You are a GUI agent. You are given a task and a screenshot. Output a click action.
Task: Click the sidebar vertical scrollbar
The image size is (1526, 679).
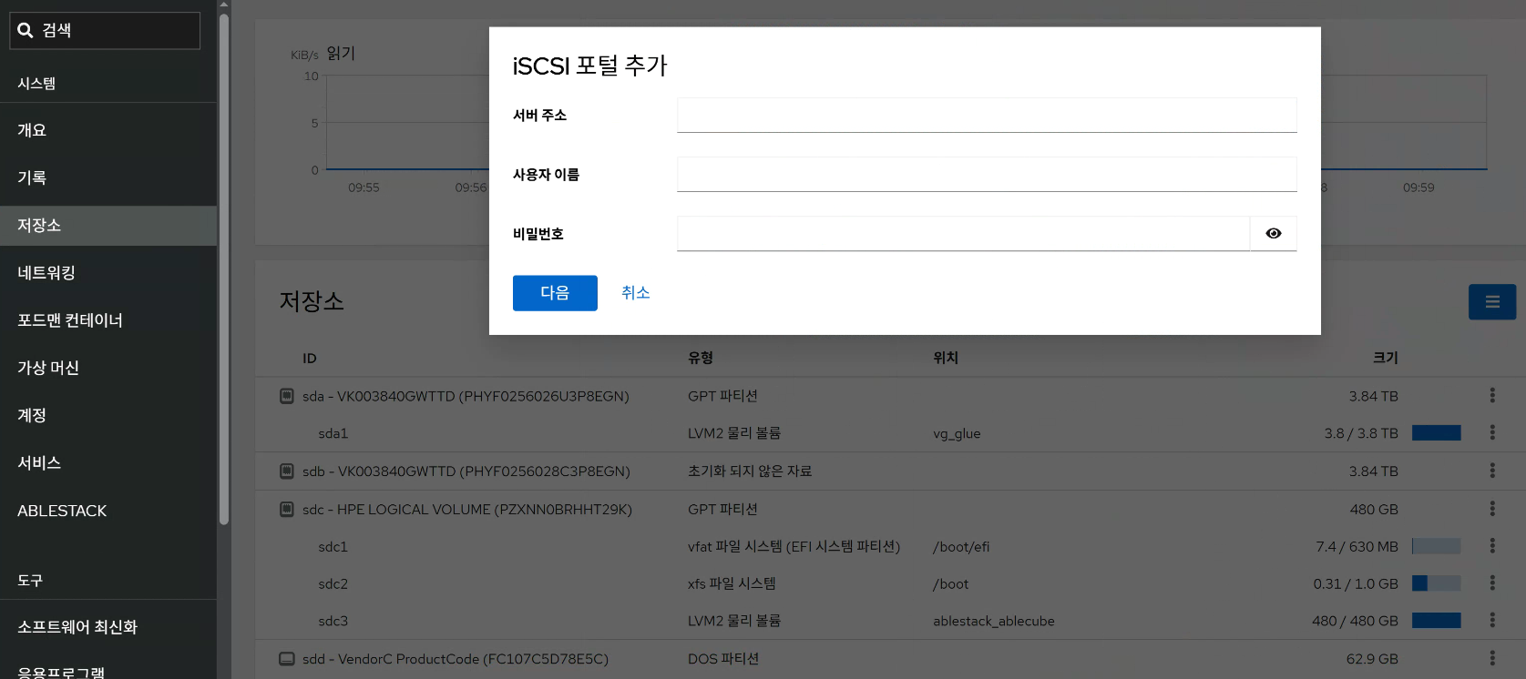[224, 269]
